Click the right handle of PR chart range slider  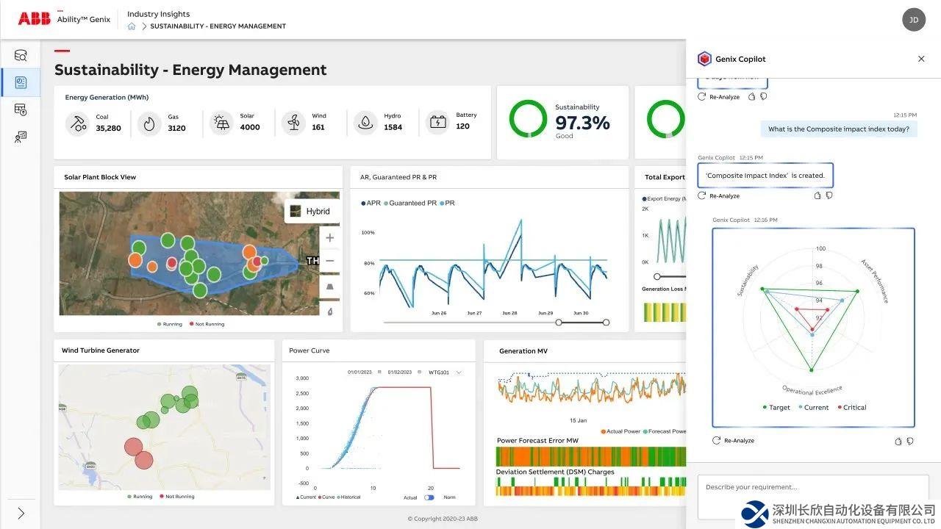606,323
